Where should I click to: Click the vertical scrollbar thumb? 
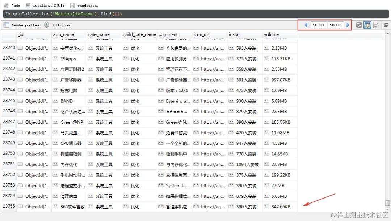[x=387, y=203]
